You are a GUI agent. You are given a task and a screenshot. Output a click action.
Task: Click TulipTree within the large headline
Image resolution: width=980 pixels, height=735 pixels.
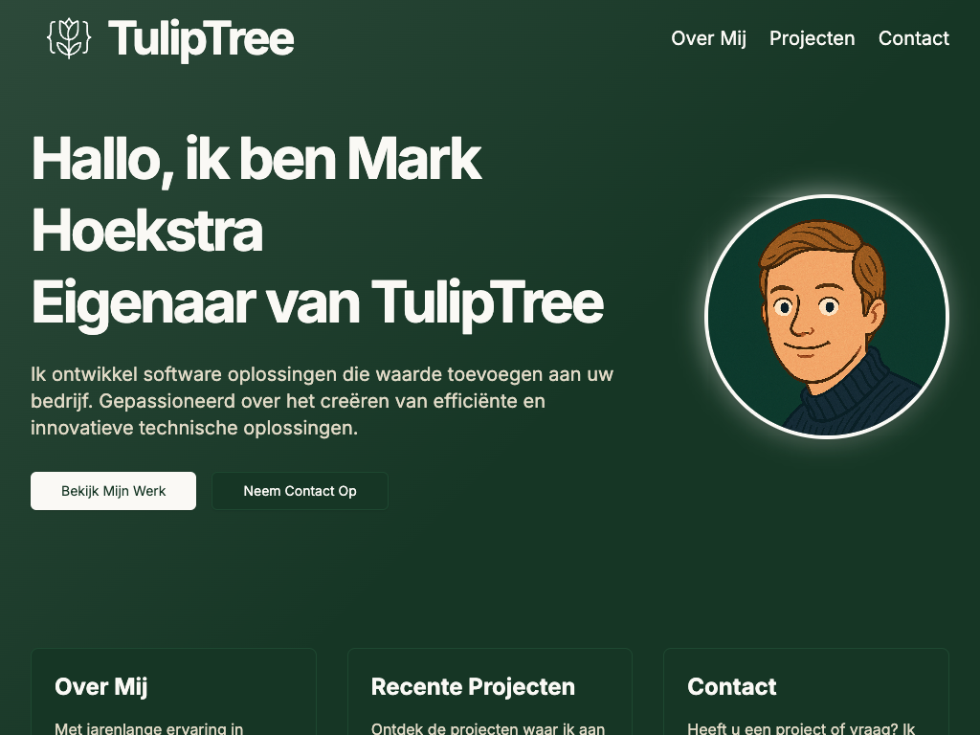tap(487, 303)
